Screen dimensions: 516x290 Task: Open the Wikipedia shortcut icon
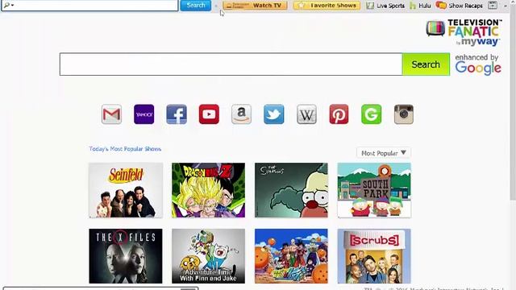click(306, 114)
